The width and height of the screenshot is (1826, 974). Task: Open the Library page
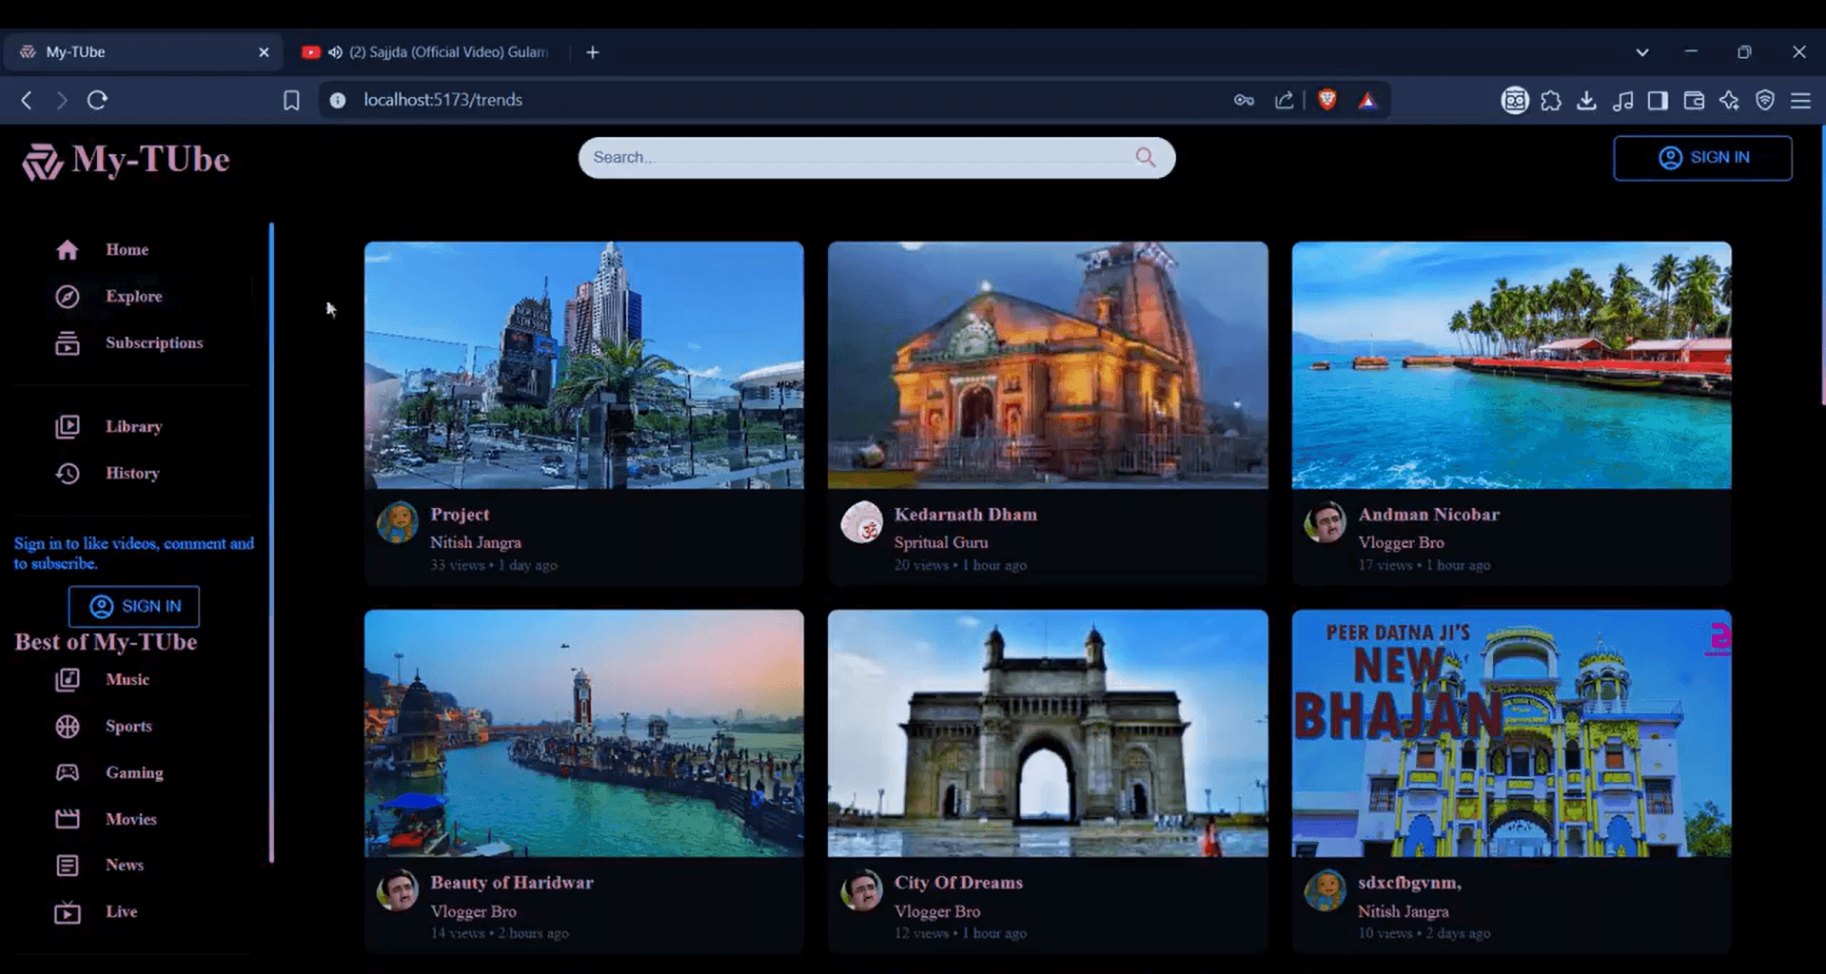click(133, 426)
